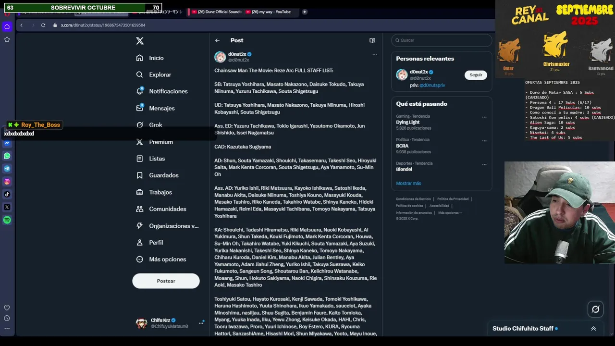Viewport: 615px width, 346px height.
Task: Click the browser back arrow
Action: pyautogui.click(x=21, y=25)
